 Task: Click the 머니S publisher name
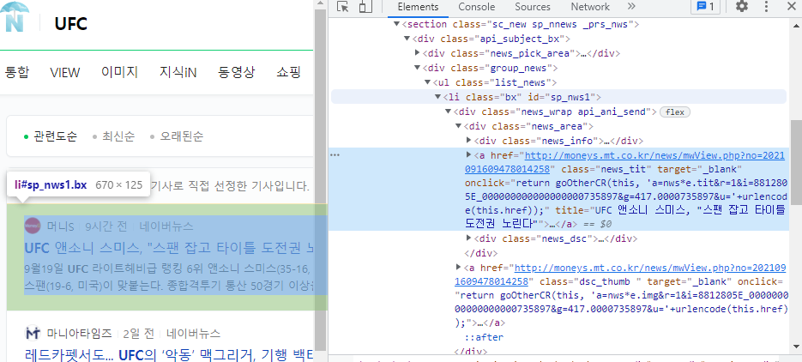(x=61, y=226)
